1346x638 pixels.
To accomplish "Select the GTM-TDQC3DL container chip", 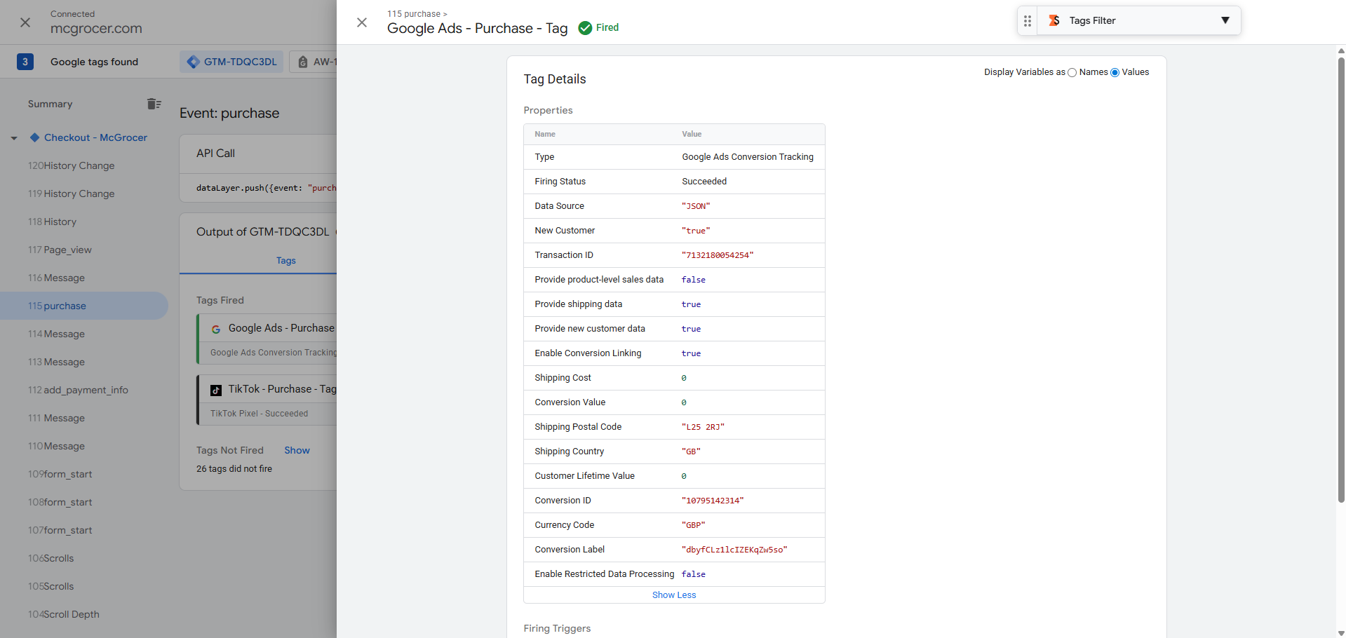I will [x=232, y=62].
